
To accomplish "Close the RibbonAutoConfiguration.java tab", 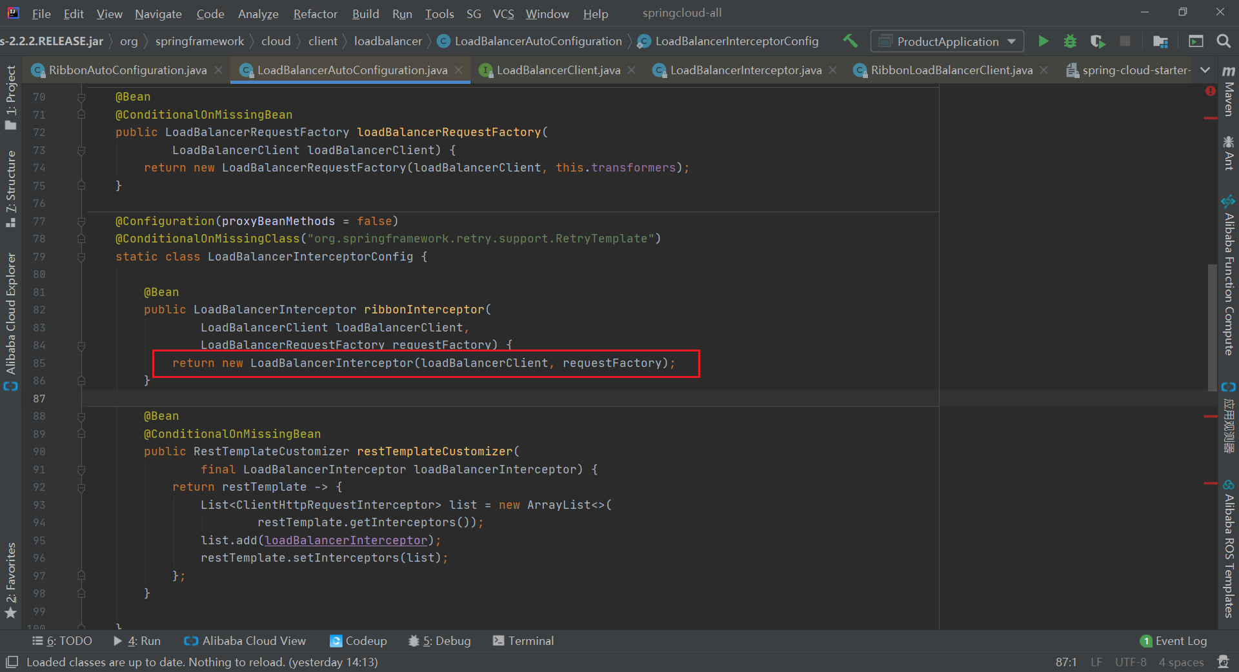I will (x=219, y=70).
